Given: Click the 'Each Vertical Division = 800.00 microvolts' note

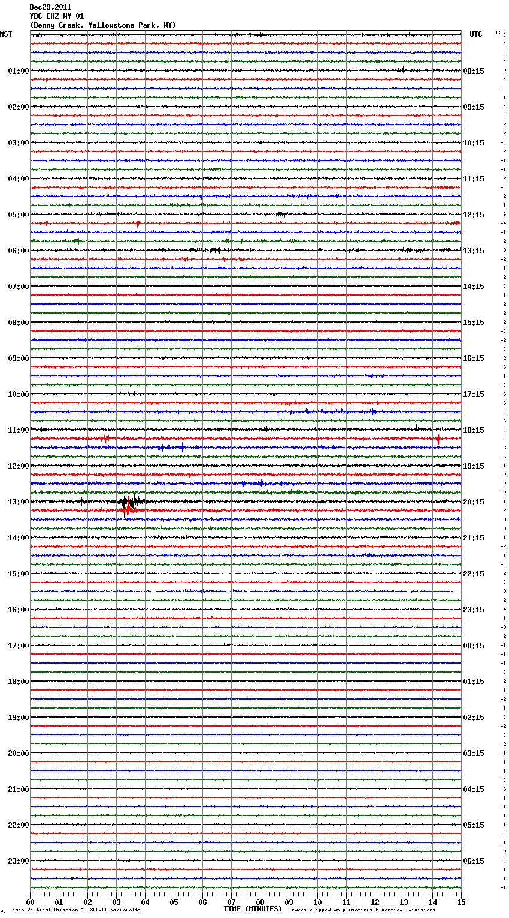Looking at the screenshot, I should click(76, 910).
